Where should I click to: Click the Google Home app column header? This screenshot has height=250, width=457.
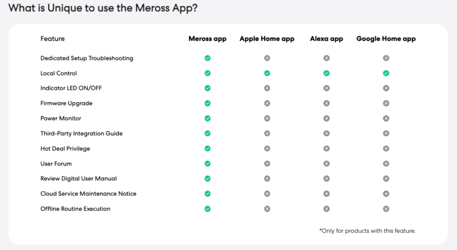pyautogui.click(x=386, y=39)
